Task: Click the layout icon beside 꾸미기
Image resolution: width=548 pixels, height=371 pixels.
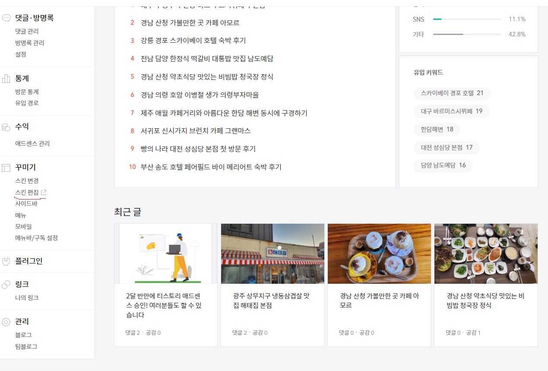Action: [x=6, y=168]
